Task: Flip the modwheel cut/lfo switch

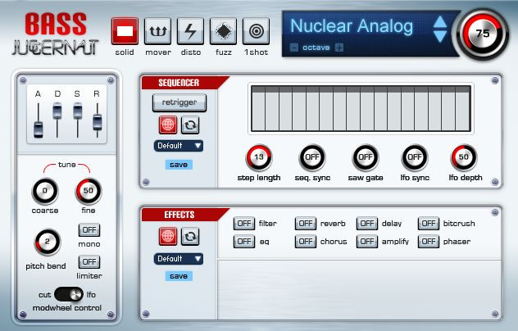Action: (x=69, y=294)
